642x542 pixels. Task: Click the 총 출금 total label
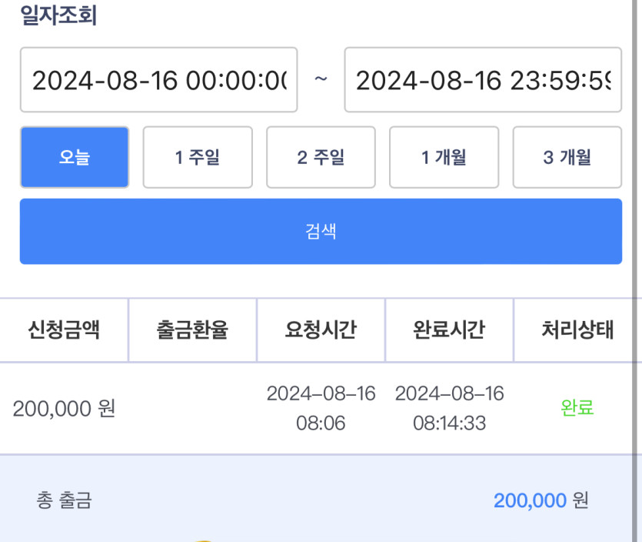(65, 500)
